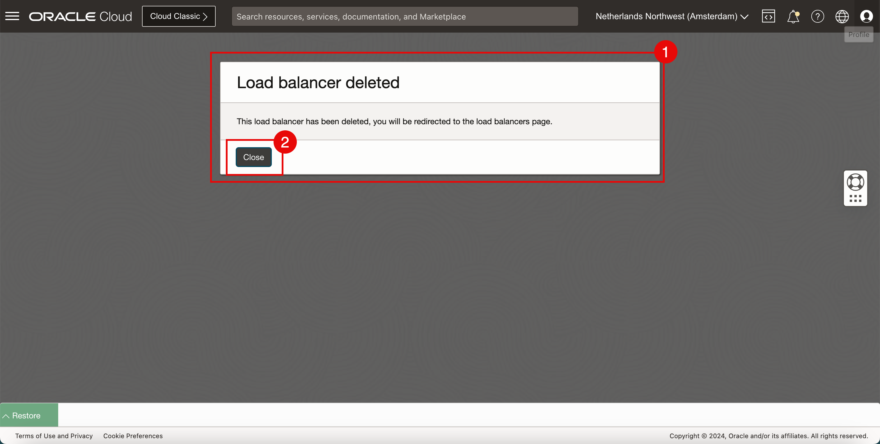
Task: Click the copyright notice in the footer
Action: (x=768, y=436)
